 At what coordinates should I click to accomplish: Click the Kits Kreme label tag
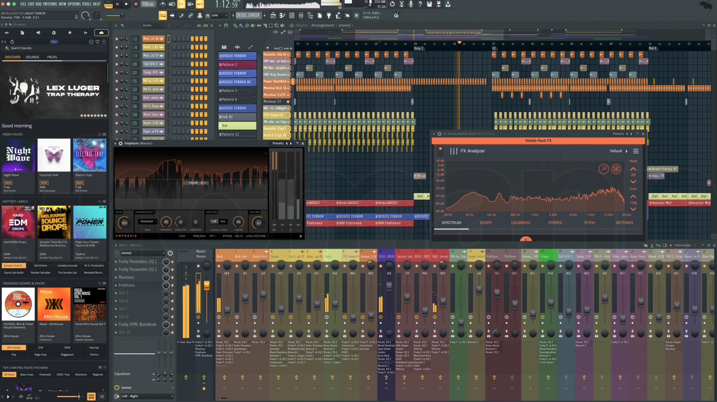pyautogui.click(x=41, y=266)
